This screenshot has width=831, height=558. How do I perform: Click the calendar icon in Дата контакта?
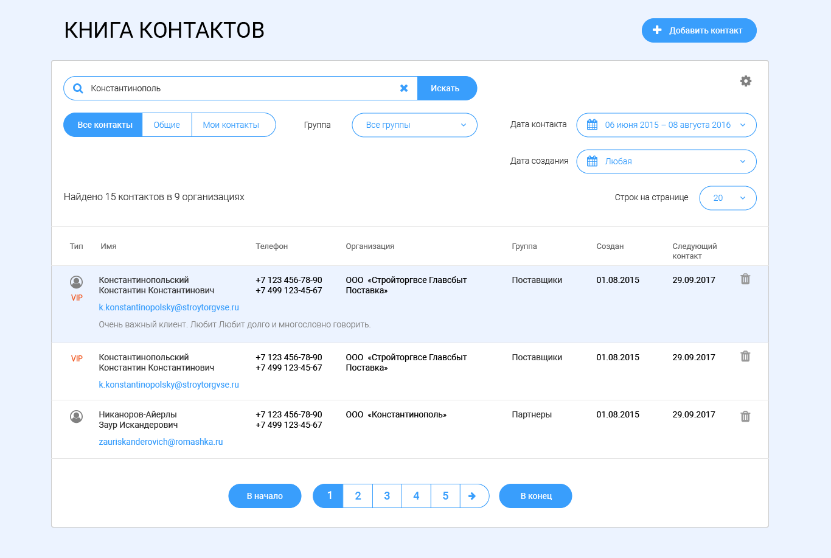[x=592, y=125]
